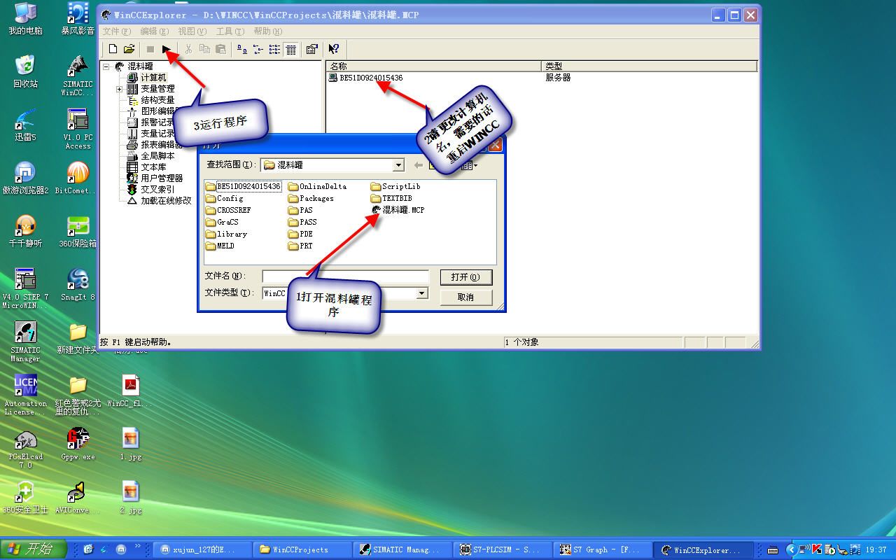The image size is (896, 560).
Task: Open the 文件(F) menu
Action: point(116,31)
